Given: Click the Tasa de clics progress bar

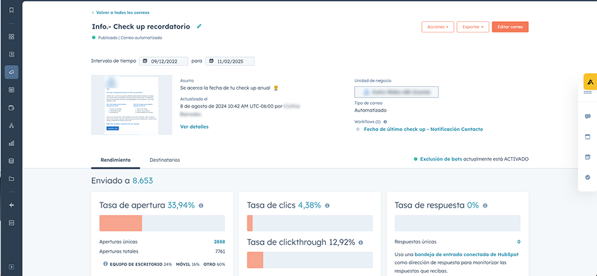Looking at the screenshot, I should point(310,223).
